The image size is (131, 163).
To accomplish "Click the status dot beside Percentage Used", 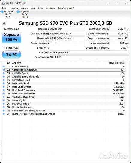I will coord(4,80).
